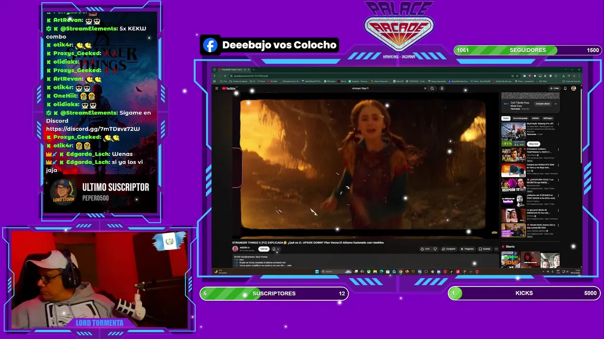Viewport: 604px width, 339px height.
Task: Clear the YouTube search text with X
Action: [x=425, y=88]
